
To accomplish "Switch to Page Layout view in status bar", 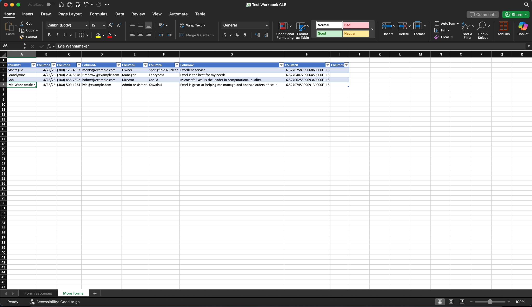I will [x=451, y=302].
